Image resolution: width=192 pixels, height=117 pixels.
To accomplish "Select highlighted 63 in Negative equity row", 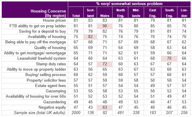I will pos(105,107).
